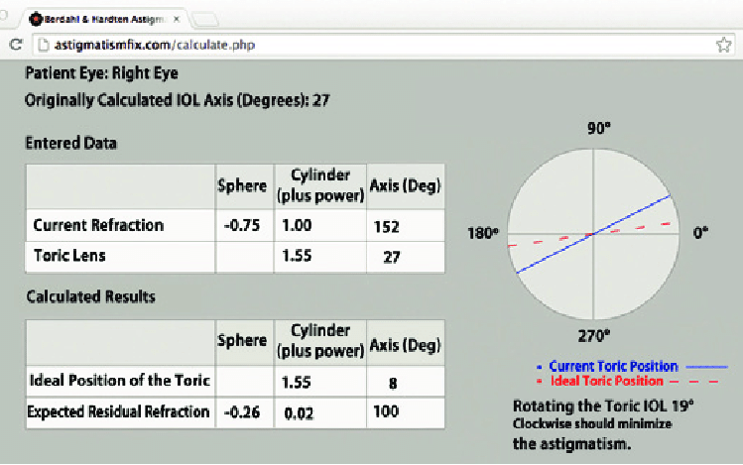This screenshot has height=465, width=743.
Task: Click Entered Data 'Sphere' column header
Action: click(x=242, y=185)
